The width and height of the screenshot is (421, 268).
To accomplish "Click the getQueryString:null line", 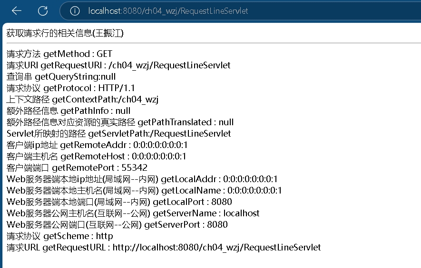I will point(61,77).
